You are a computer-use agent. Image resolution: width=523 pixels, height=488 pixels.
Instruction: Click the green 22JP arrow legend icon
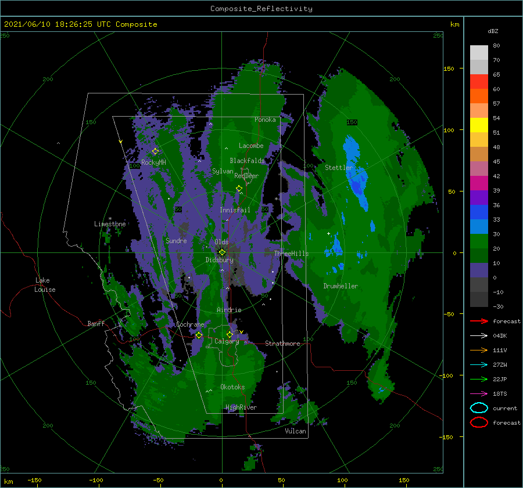coord(479,379)
